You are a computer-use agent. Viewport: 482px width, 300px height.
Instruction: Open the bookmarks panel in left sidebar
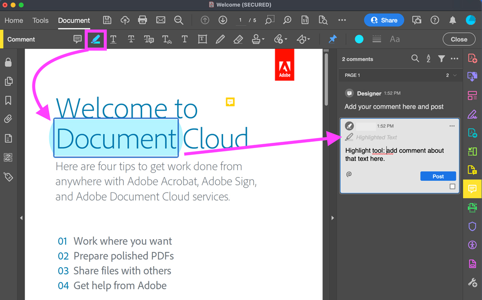pyautogui.click(x=8, y=100)
